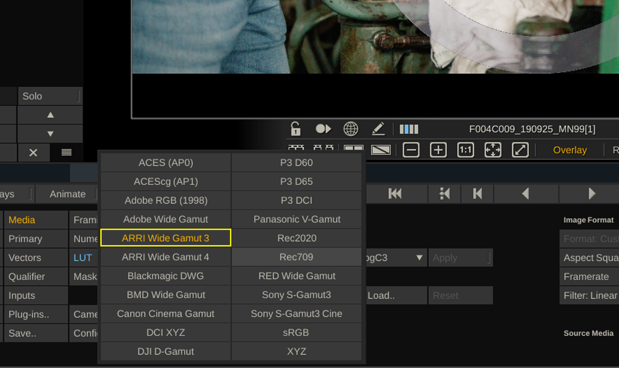The width and height of the screenshot is (619, 368).
Task: Switch to the Qualifier tab
Action: (x=36, y=276)
